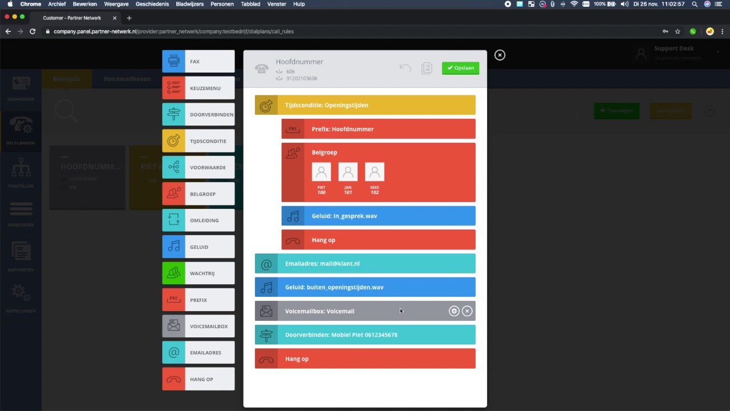The width and height of the screenshot is (730, 411).
Task: Click the phone icon beside Hoofdnummer
Action: point(261,68)
